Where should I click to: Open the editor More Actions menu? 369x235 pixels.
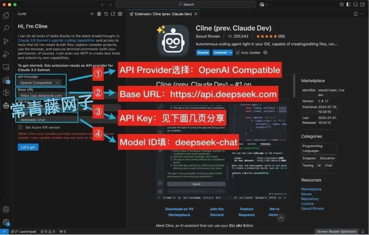click(363, 14)
